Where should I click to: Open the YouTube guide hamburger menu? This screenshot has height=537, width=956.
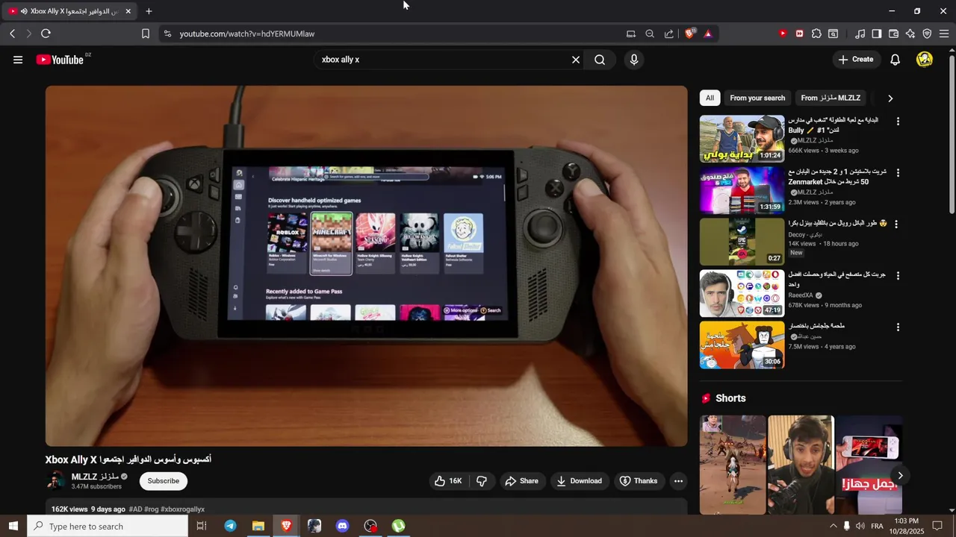point(18,60)
